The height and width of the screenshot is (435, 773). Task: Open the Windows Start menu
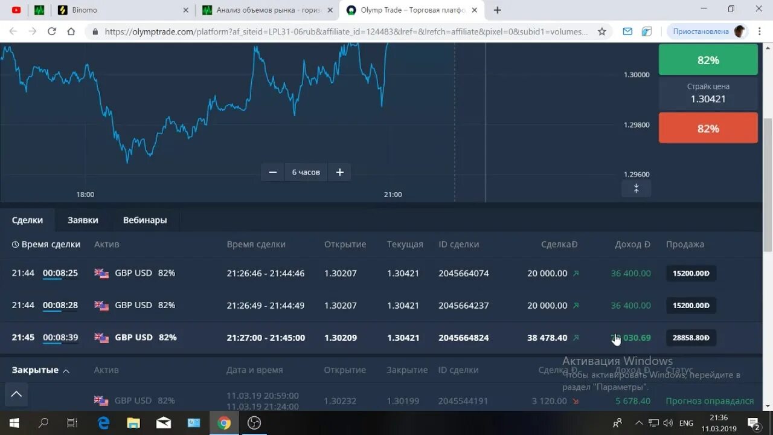14,423
